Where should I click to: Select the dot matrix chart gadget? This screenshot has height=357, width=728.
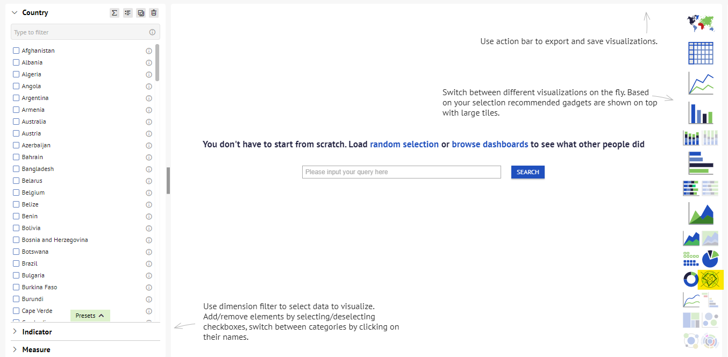(x=691, y=259)
